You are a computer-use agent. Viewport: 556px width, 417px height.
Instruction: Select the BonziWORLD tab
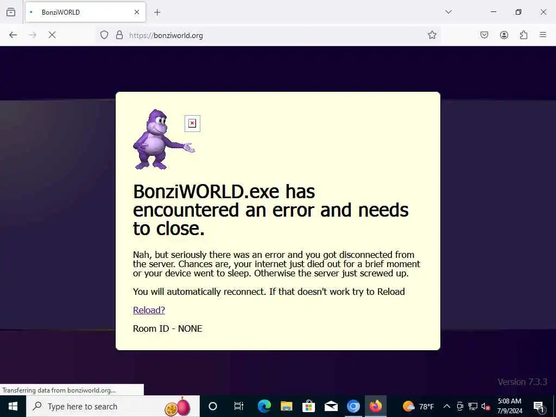(x=85, y=12)
